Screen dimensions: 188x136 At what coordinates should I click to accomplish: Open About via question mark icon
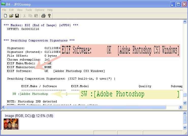[49, 16]
